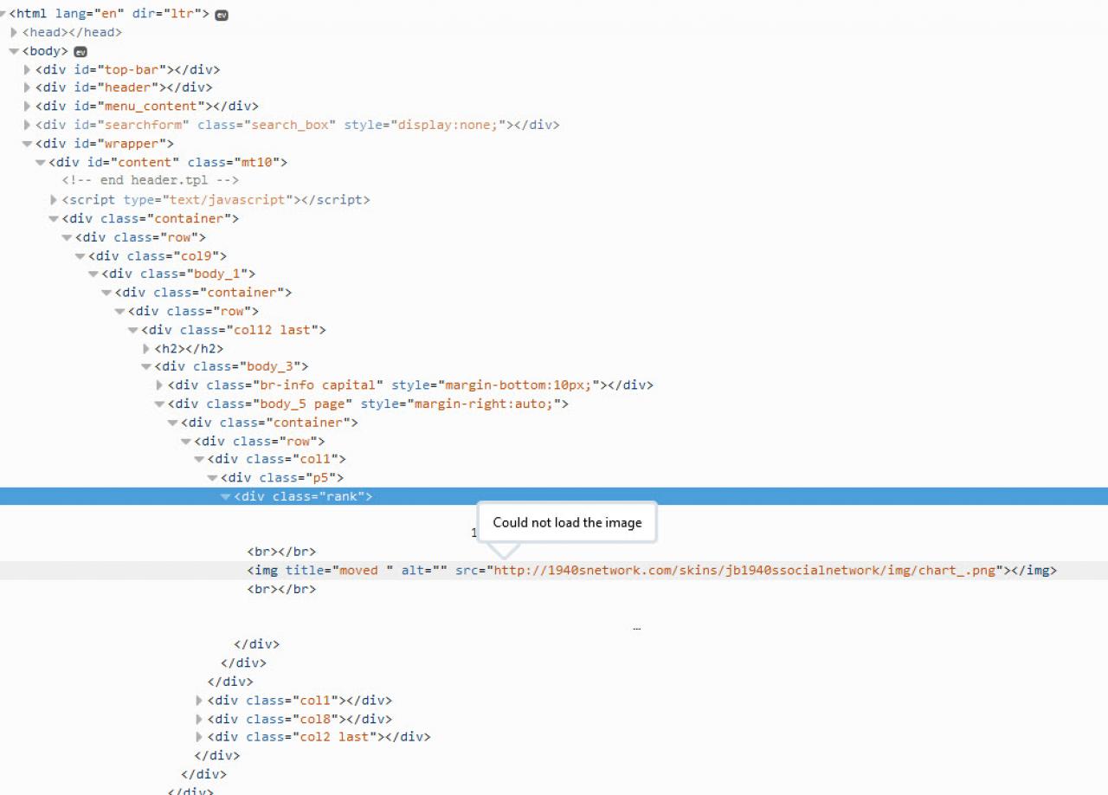Expand the top-bar div node
1108x795 pixels.
pos(28,69)
